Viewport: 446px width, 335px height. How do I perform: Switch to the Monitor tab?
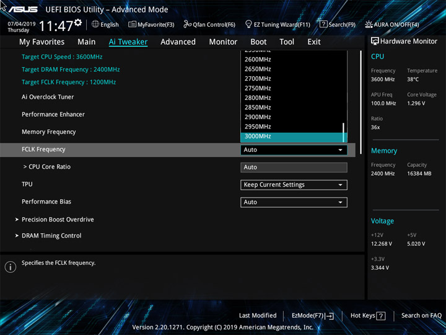(x=223, y=42)
